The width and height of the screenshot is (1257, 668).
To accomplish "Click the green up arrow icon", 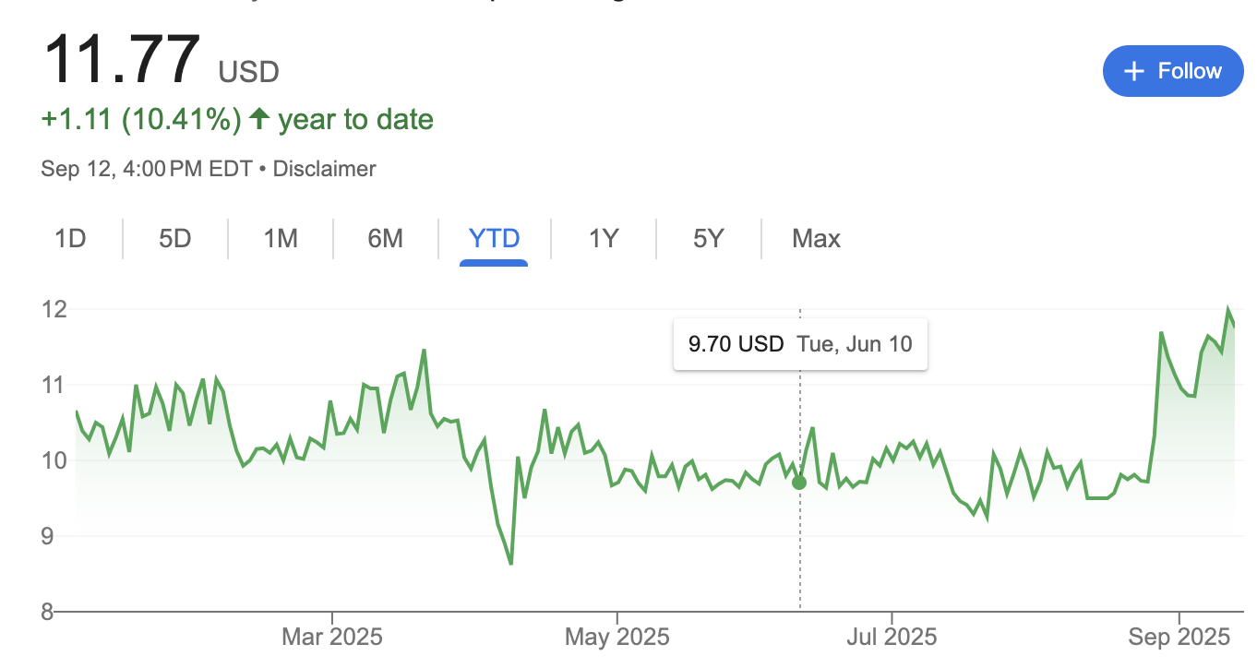I will (x=260, y=119).
